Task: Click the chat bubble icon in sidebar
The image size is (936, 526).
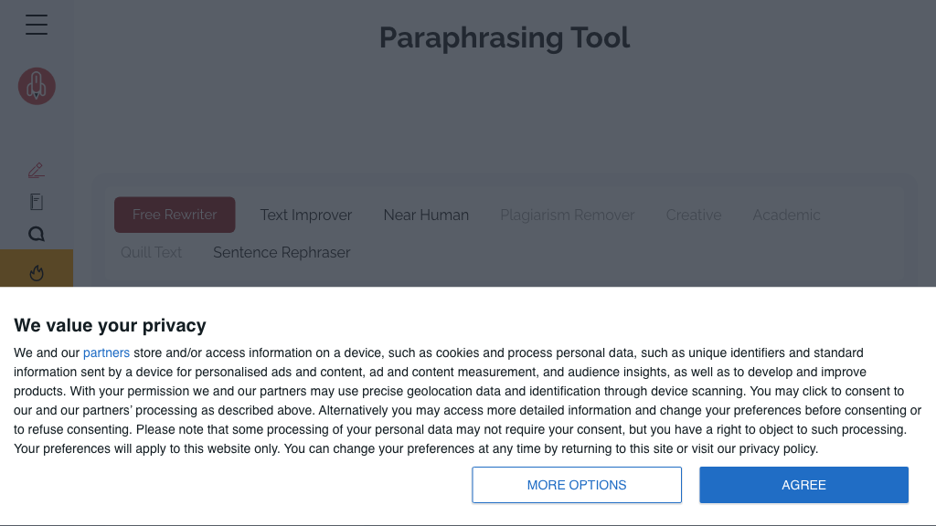Action: 37,234
